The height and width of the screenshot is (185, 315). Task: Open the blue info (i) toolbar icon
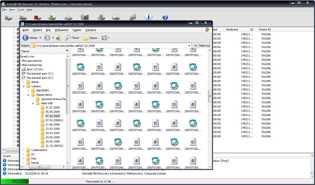click(x=148, y=17)
